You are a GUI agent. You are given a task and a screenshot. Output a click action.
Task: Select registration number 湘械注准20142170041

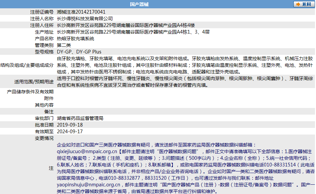coord(81,12)
